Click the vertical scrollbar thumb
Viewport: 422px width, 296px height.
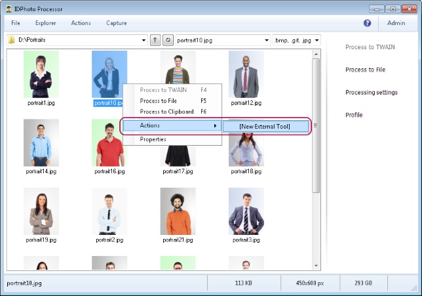pyautogui.click(x=316, y=125)
